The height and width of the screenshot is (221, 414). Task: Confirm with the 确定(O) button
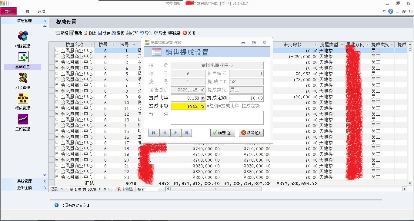coord(223,133)
